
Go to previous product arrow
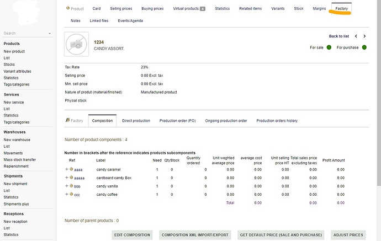tap(356, 36)
